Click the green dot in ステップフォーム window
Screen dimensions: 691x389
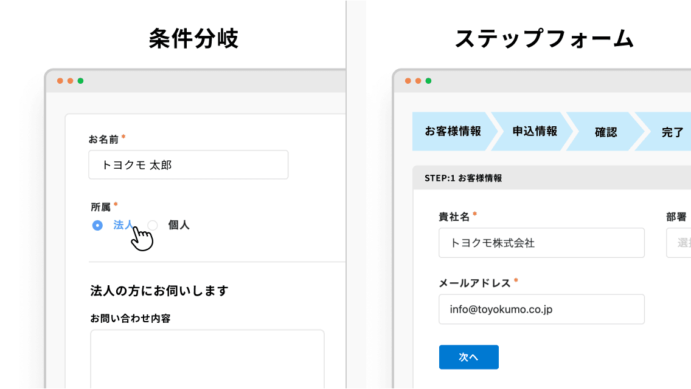(428, 81)
